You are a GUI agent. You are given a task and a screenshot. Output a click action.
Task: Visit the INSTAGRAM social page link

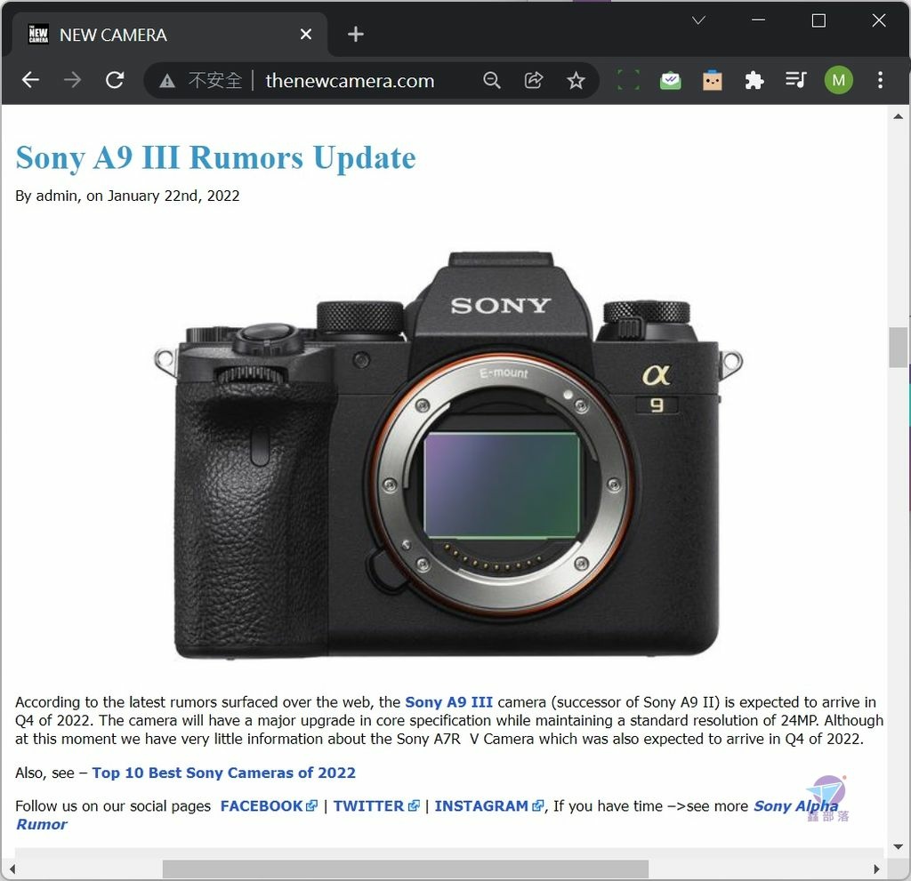489,806
